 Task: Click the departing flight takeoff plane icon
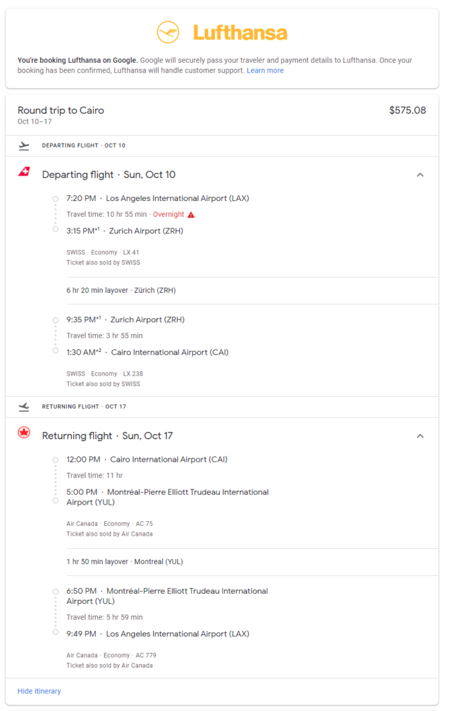pos(24,146)
